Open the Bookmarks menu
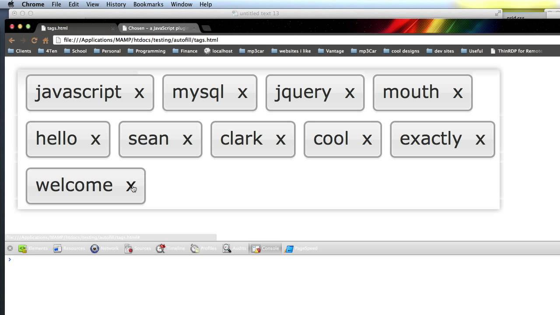 (148, 4)
